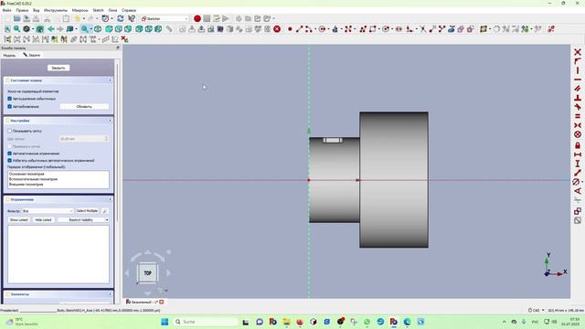585x329 pixels.
Task: Enable the Show grid checkbox
Action: tap(10, 131)
